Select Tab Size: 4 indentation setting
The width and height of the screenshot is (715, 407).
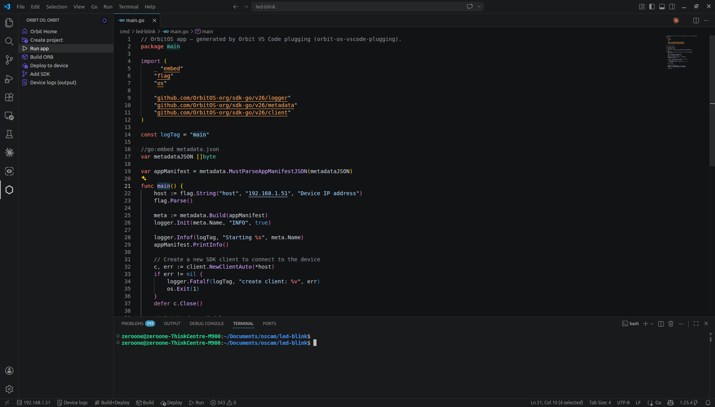(x=600, y=403)
